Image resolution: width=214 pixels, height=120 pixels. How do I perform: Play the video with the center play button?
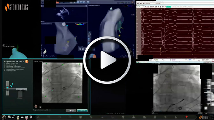click(x=107, y=60)
